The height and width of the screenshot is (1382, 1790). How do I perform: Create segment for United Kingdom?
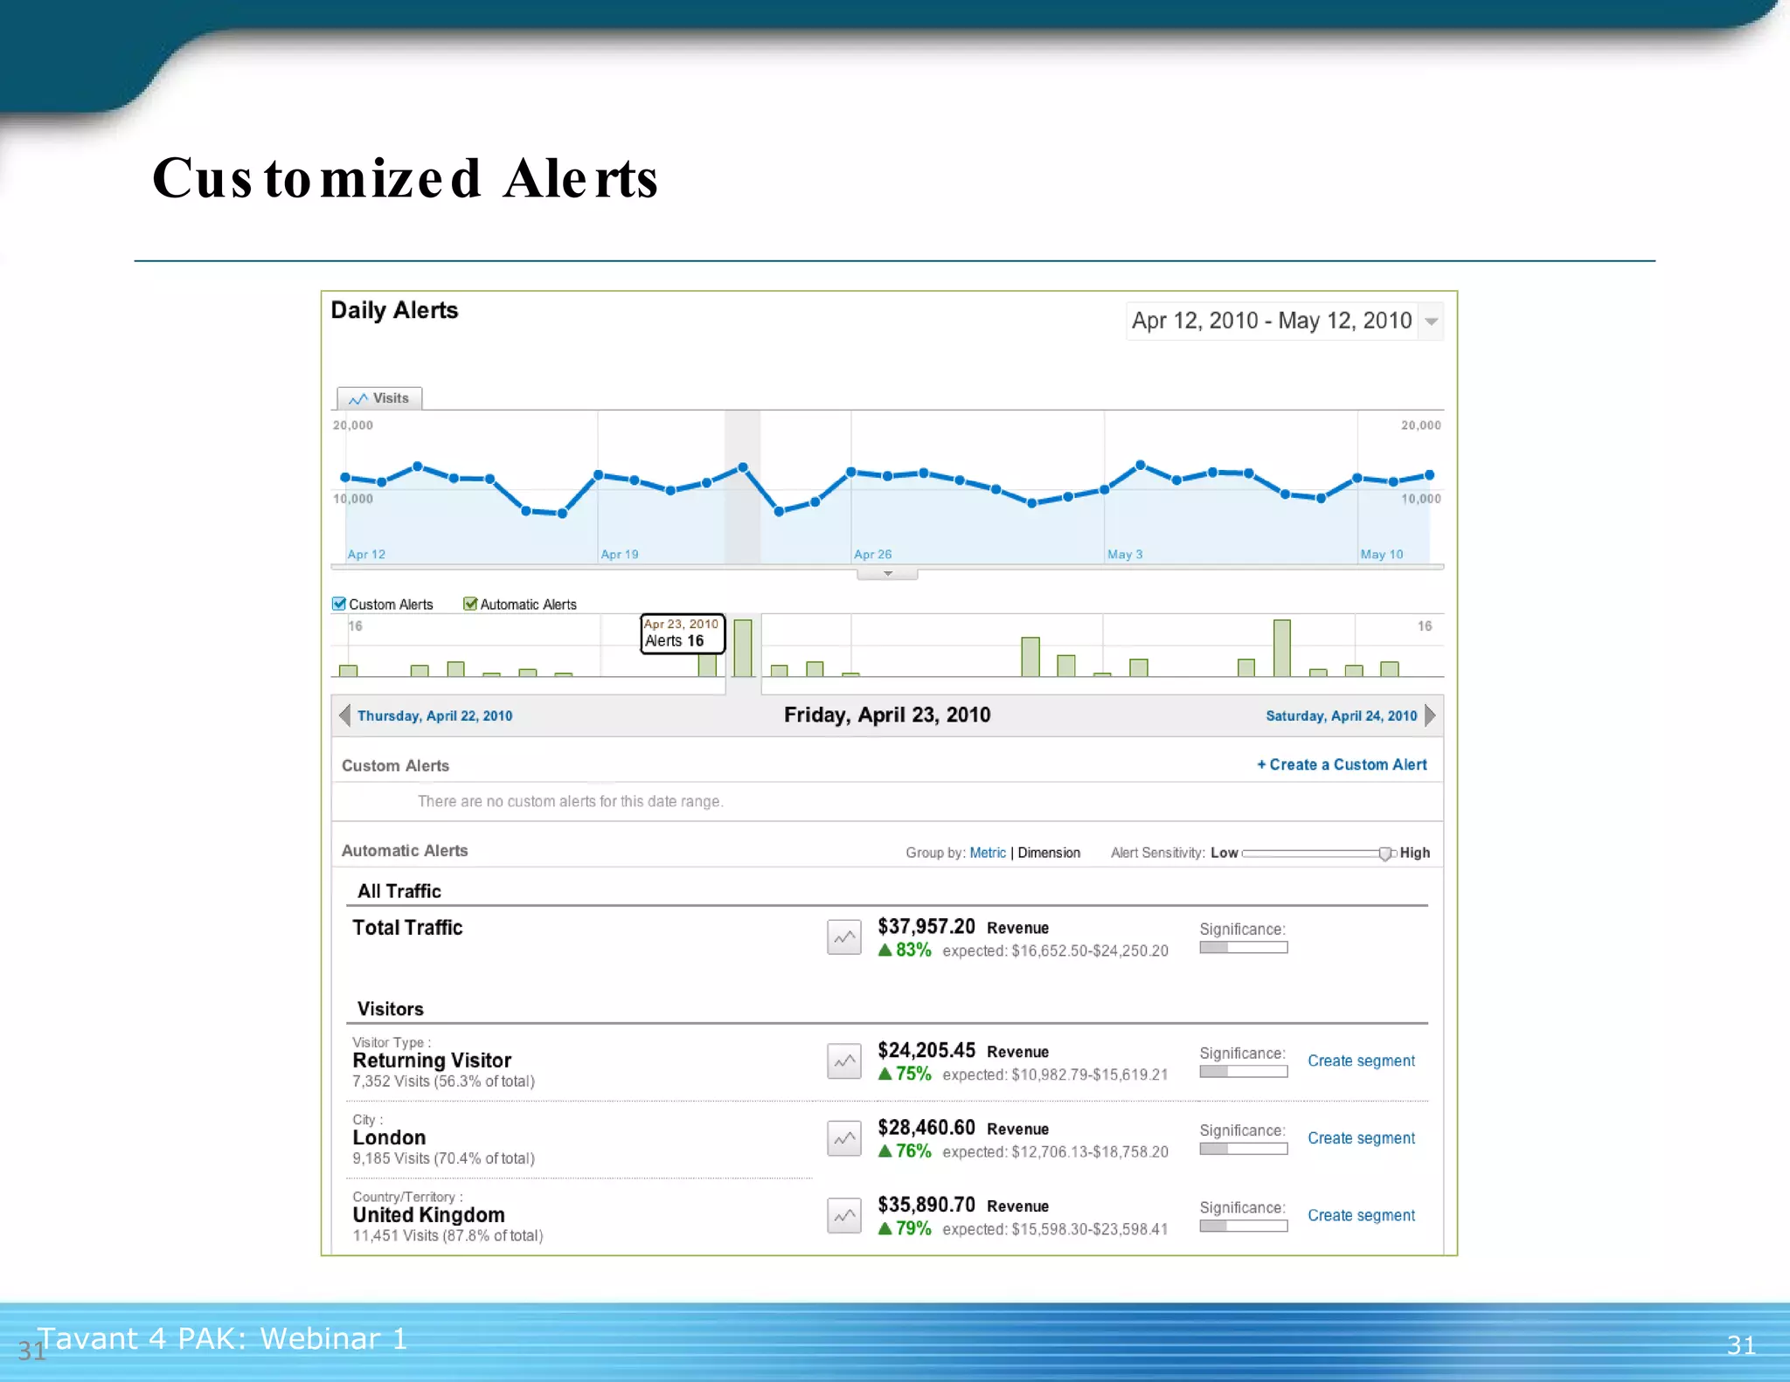(1361, 1215)
